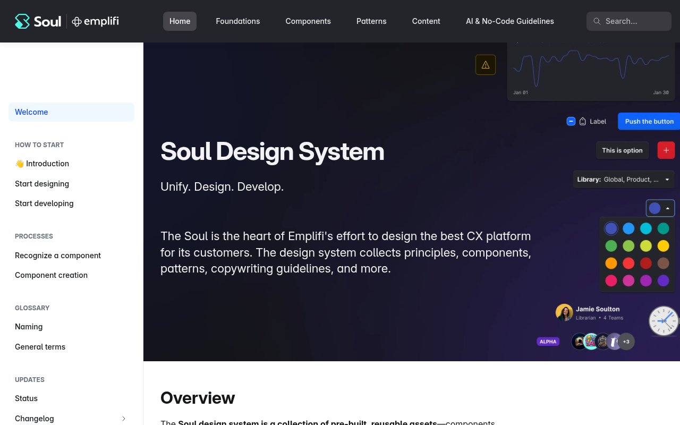
Task: Click the Librarian • 4 Teams text
Action: (599, 318)
